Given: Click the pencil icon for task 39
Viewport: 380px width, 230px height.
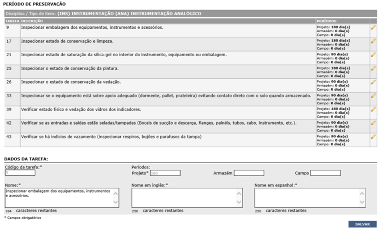Looking at the screenshot, I should click(x=373, y=109).
